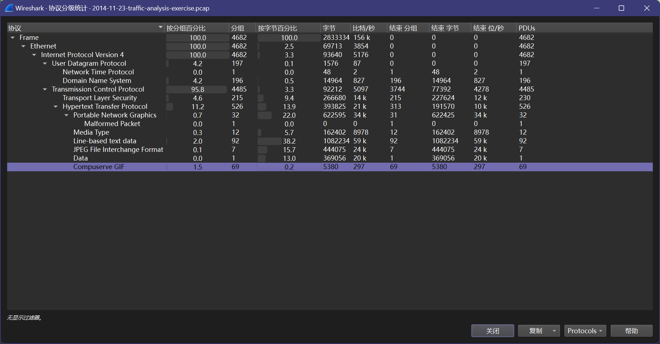Click packet percent 95.8 for TCP
660x344 pixels.
point(197,89)
